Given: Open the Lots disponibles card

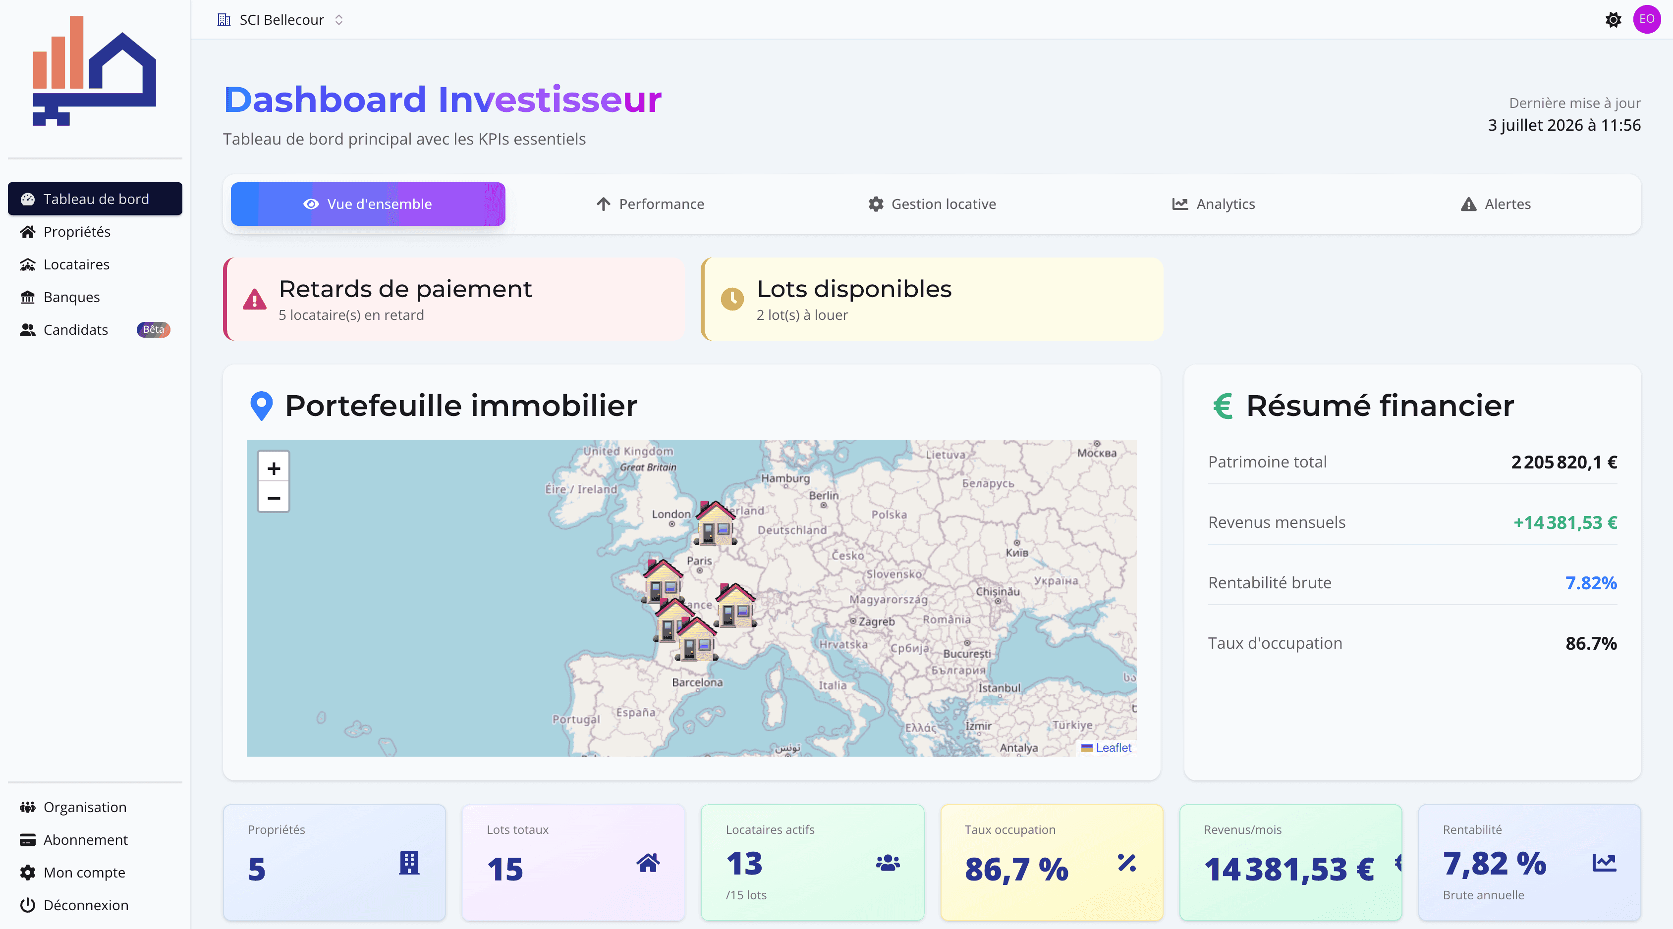Looking at the screenshot, I should pyautogui.click(x=932, y=299).
